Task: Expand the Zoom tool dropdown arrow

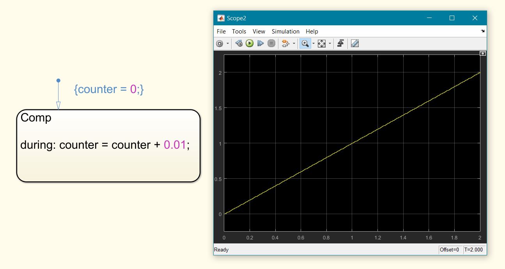Action: point(313,44)
